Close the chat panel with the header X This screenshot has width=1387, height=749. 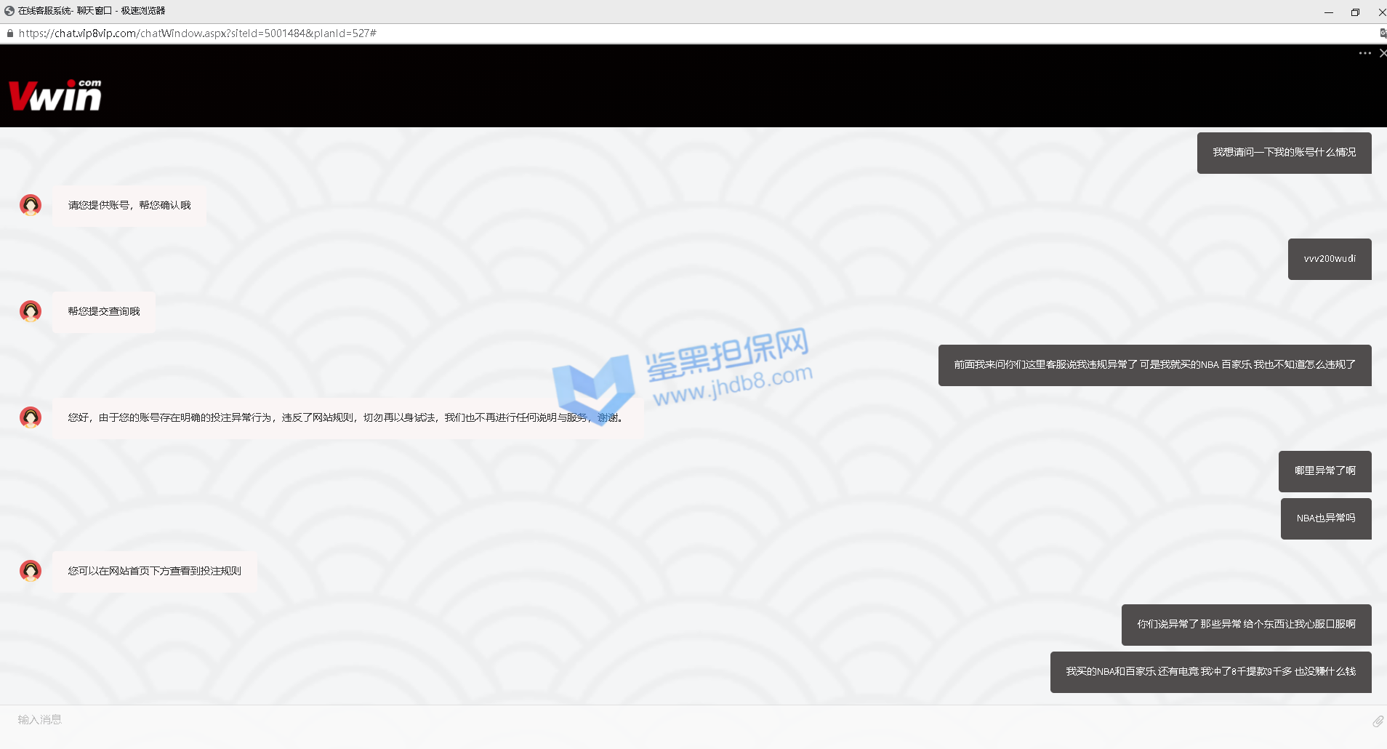(x=1382, y=53)
